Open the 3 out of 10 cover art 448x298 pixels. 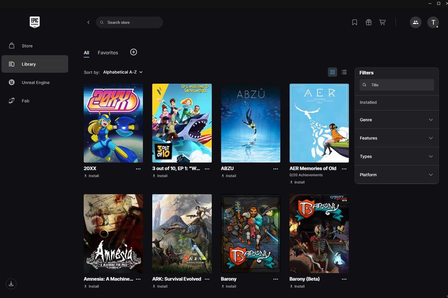pyautogui.click(x=182, y=123)
